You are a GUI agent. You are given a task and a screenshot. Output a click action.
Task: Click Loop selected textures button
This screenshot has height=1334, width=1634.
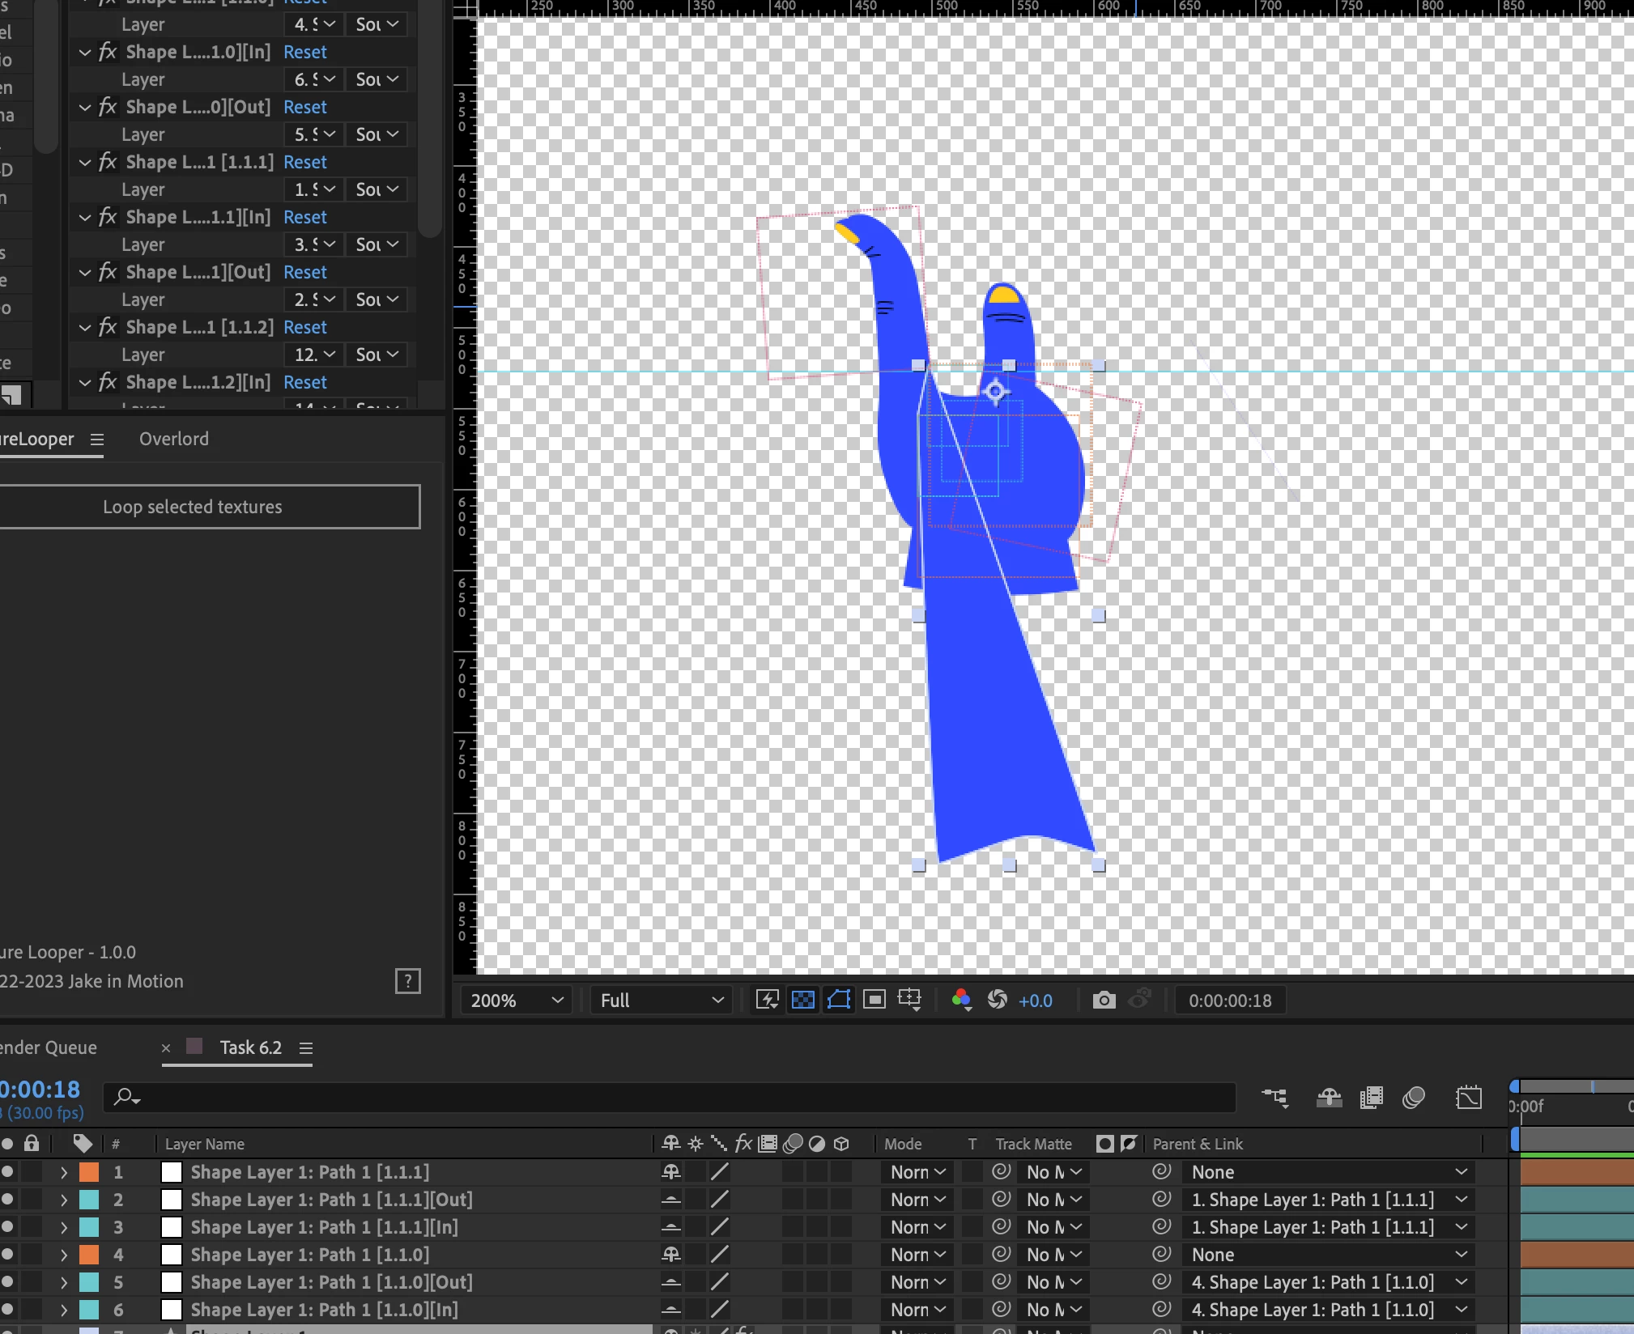pyautogui.click(x=193, y=507)
